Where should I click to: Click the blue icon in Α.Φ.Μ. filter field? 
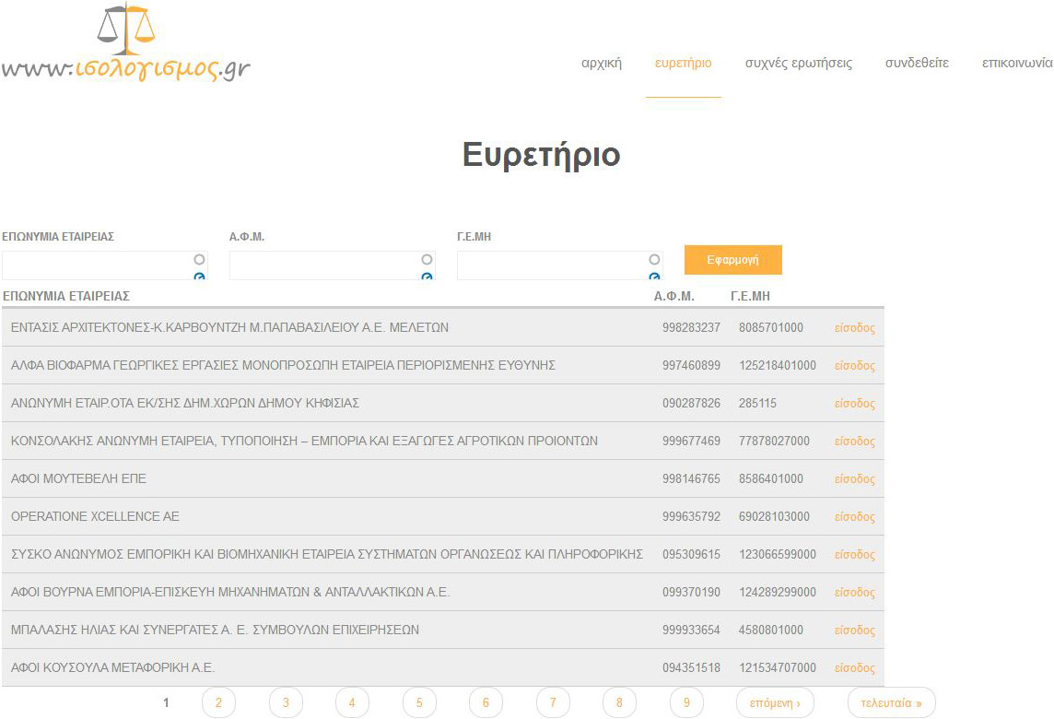[x=427, y=277]
